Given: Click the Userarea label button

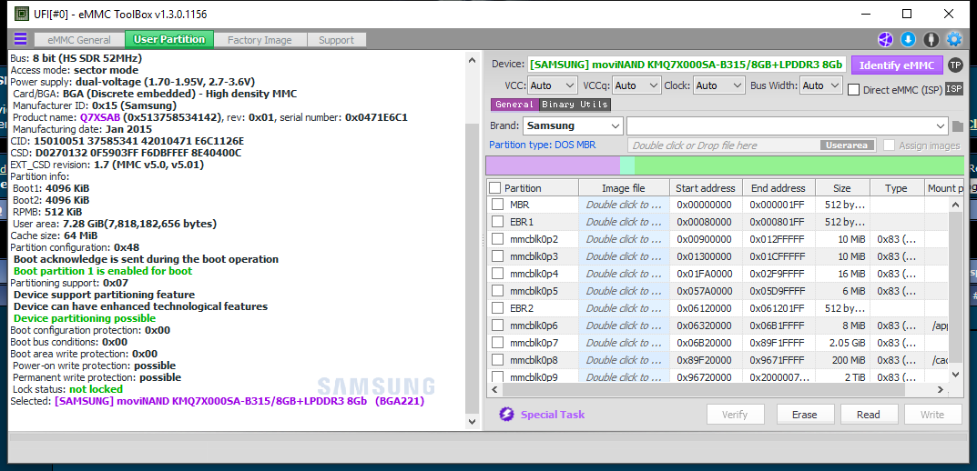Looking at the screenshot, I should (847, 145).
